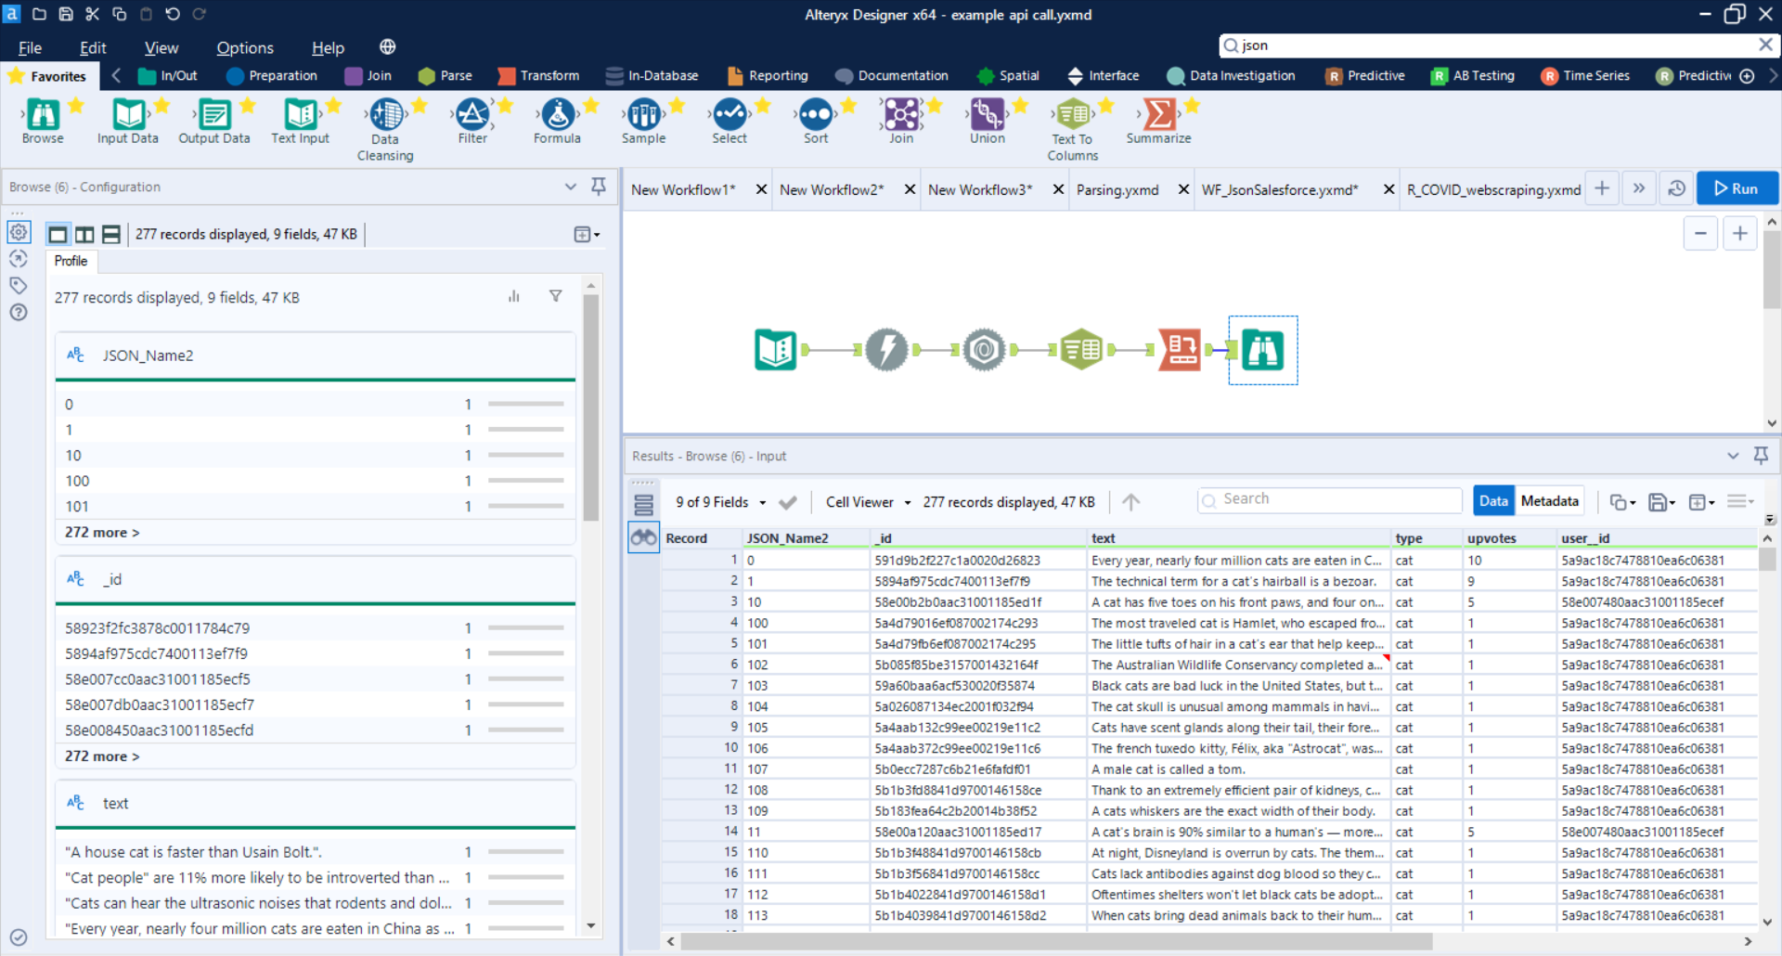Run the workflow
Viewport: 1782px width, 956px height.
(x=1737, y=188)
